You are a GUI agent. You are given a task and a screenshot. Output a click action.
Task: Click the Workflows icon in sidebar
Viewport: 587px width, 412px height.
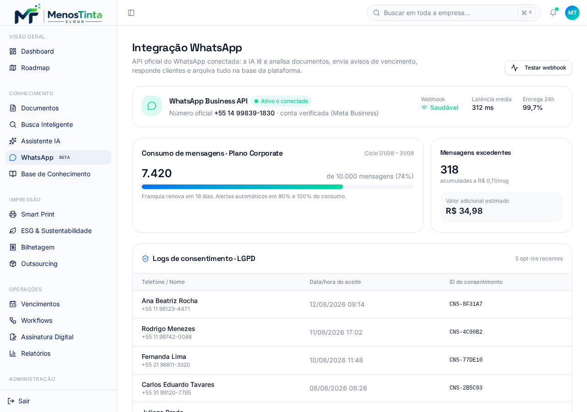13,320
